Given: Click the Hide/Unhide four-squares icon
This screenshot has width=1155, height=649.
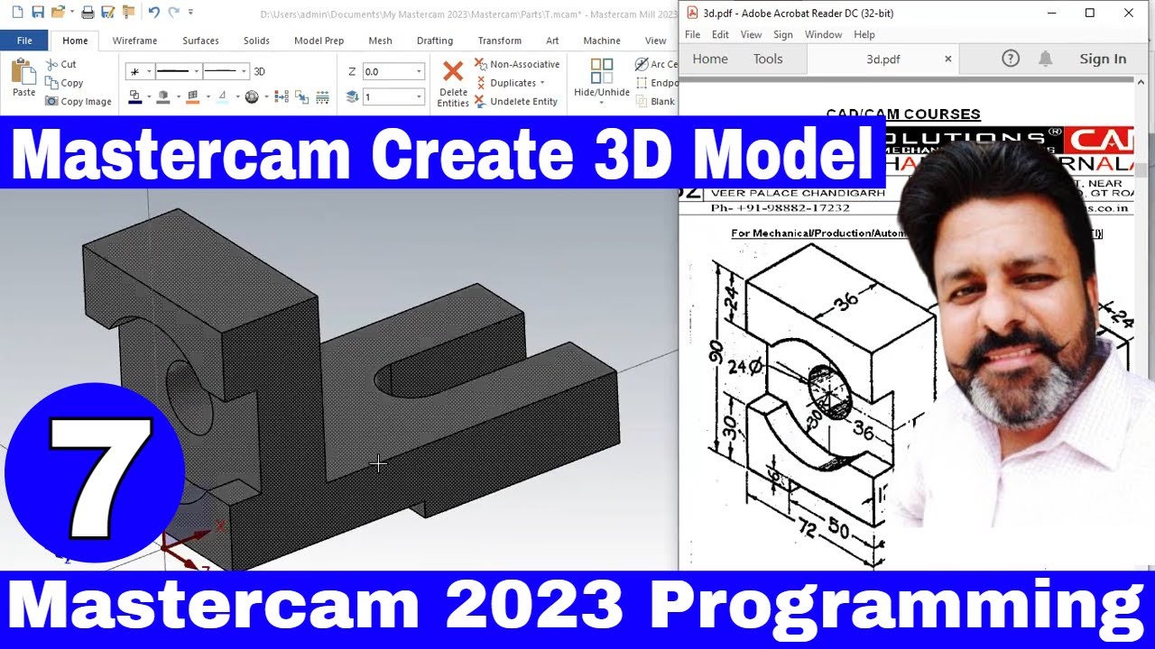Looking at the screenshot, I should click(602, 71).
